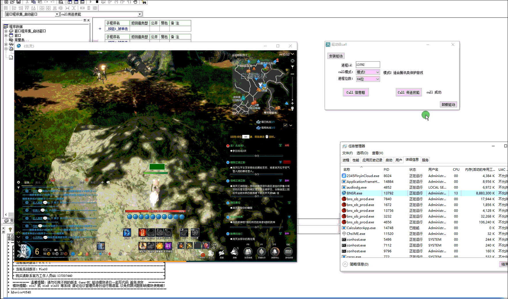Open the message center bell icon in the game
508x299 pixels.
(x=275, y=252)
